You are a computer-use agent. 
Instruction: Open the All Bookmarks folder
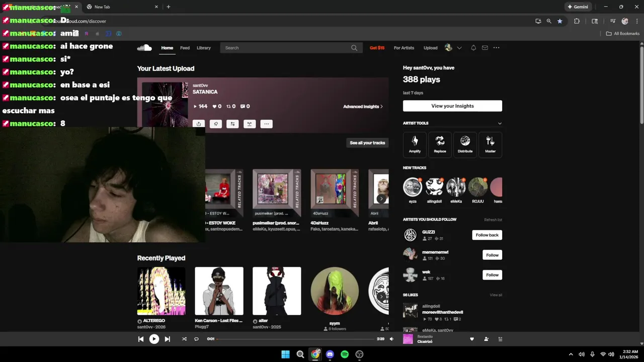coord(623,34)
